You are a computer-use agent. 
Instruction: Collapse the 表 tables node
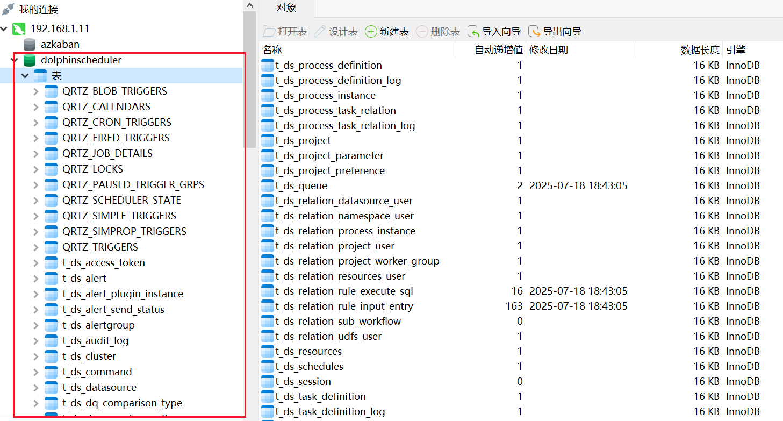pyautogui.click(x=25, y=76)
